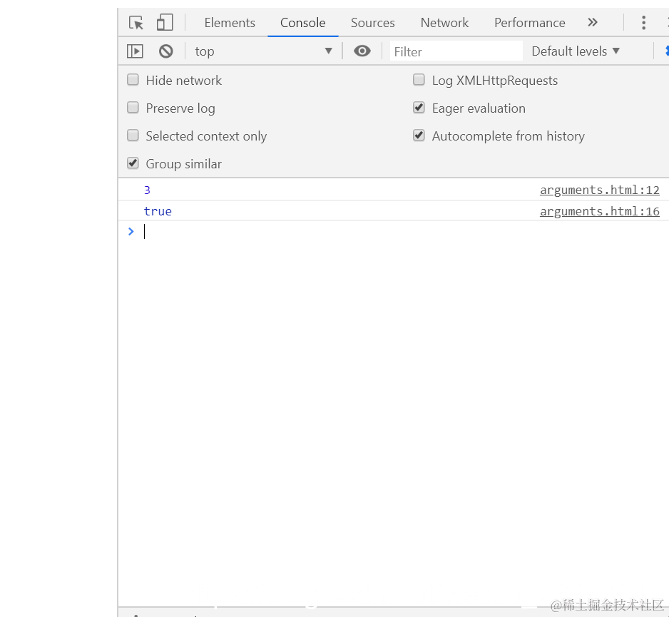Show more DevTools tabs via double chevron
This screenshot has height=617, width=669.
[593, 22]
